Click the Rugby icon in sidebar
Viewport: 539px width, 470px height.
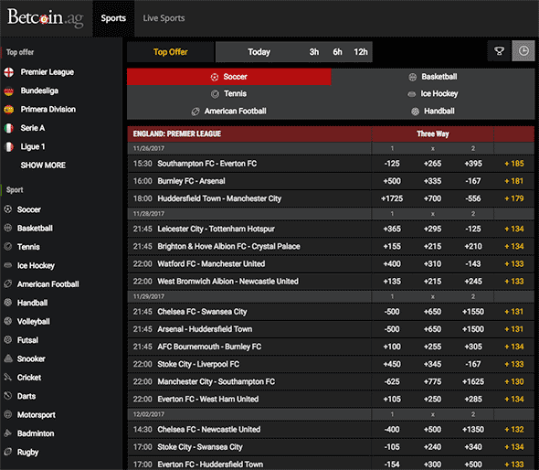tap(8, 452)
